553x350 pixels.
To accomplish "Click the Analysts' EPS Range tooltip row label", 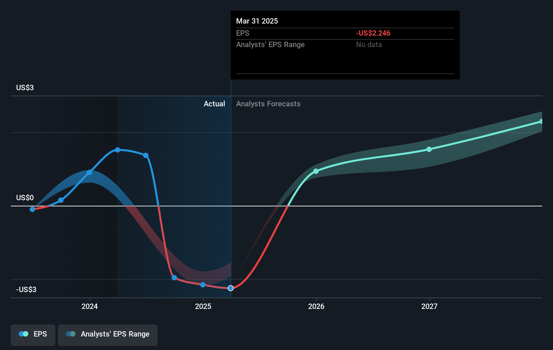I will click(270, 44).
